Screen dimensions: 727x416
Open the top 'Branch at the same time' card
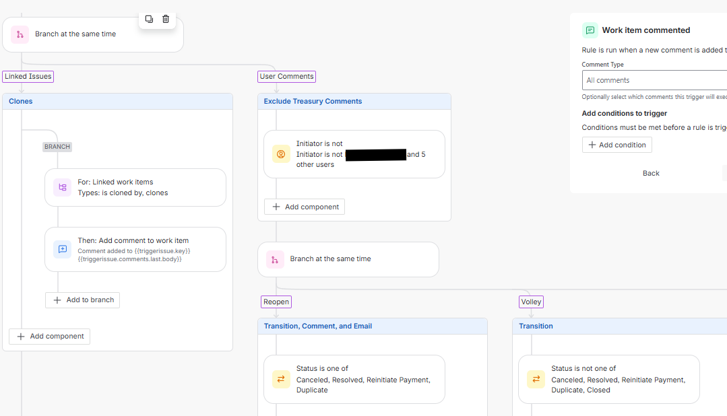tap(93, 34)
